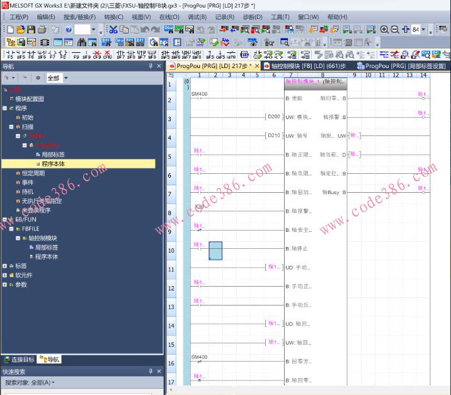Viewport: 451px width, 395px height.
Task: Expand the 软元件 tree node
Action: pos(4,275)
